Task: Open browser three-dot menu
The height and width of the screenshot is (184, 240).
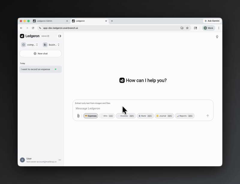Action: point(219,28)
